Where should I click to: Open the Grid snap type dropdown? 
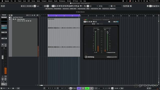(93, 6)
